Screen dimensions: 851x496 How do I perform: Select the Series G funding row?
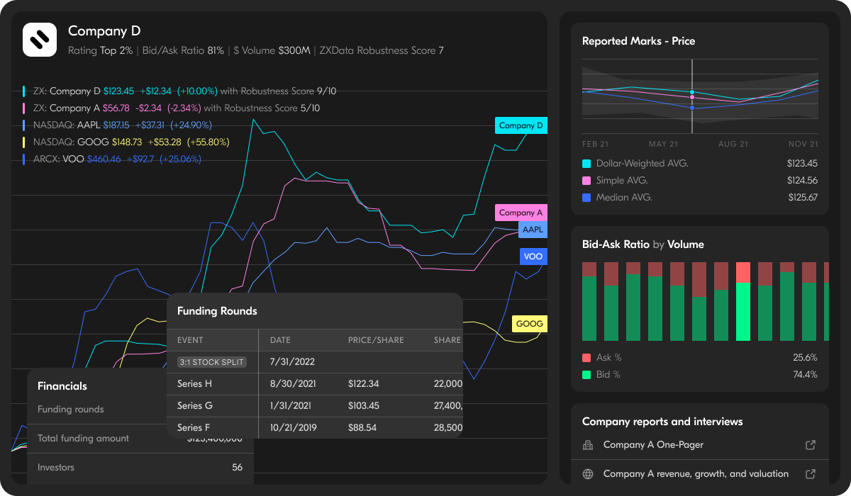[314, 406]
